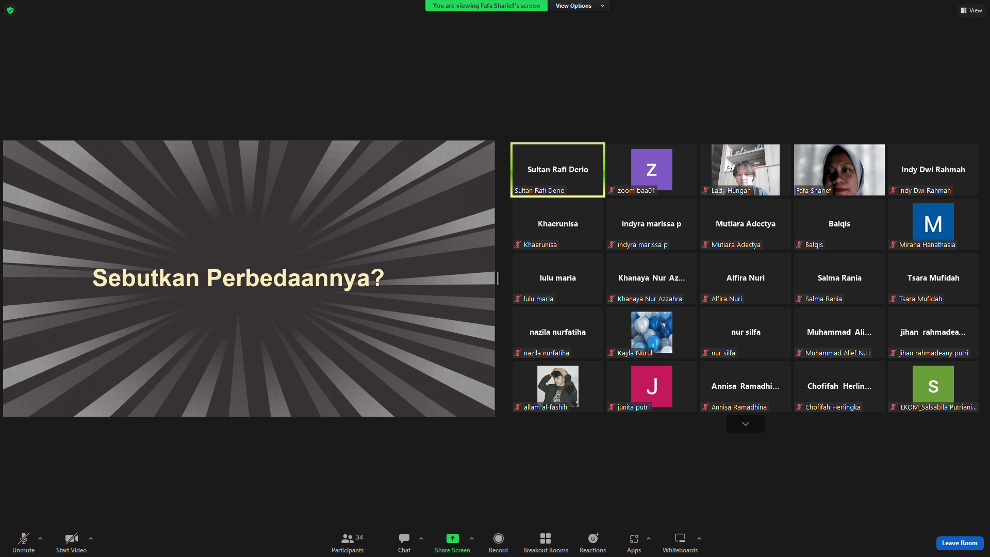
Task: Show next page of participant gallery
Action: pos(746,424)
